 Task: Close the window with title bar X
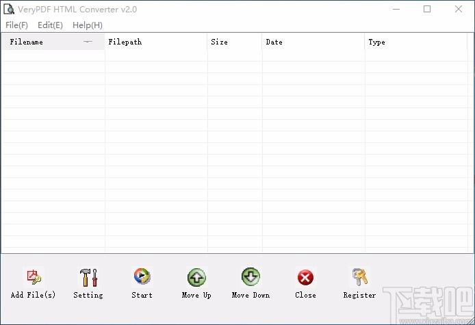tap(459, 9)
